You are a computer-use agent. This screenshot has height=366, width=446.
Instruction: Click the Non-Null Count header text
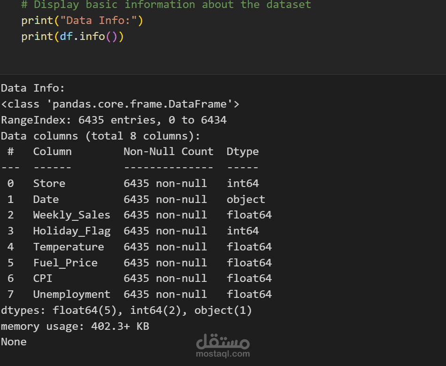(x=168, y=151)
